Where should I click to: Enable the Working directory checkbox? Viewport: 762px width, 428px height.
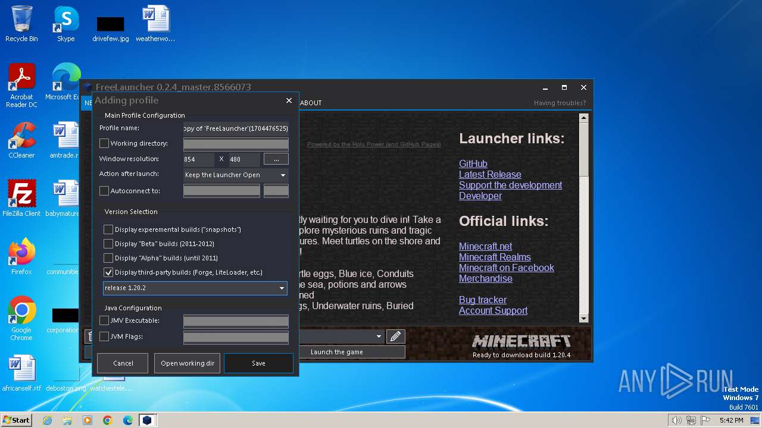coord(104,143)
